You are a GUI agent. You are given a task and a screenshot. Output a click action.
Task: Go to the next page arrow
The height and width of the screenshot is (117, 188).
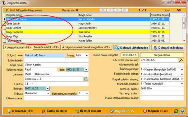coord(117,10)
